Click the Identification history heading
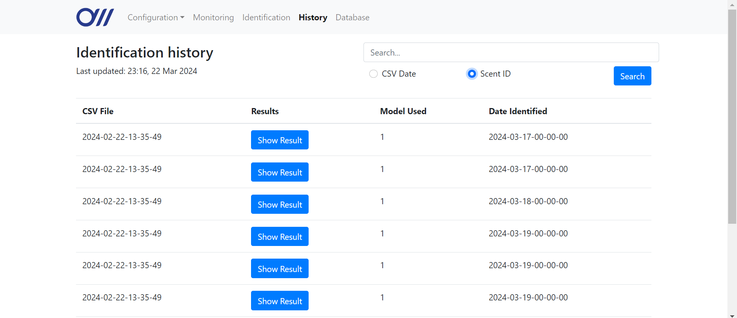Image resolution: width=737 pixels, height=318 pixels. (x=145, y=52)
